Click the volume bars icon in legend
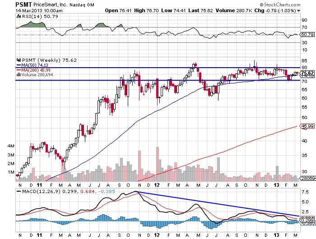This screenshot has width=316, height=239. click(x=19, y=75)
